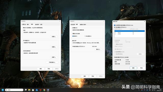Launch Google Chrome from the taskbar
This screenshot has width=163, height=92.
pyautogui.click(x=44, y=90)
